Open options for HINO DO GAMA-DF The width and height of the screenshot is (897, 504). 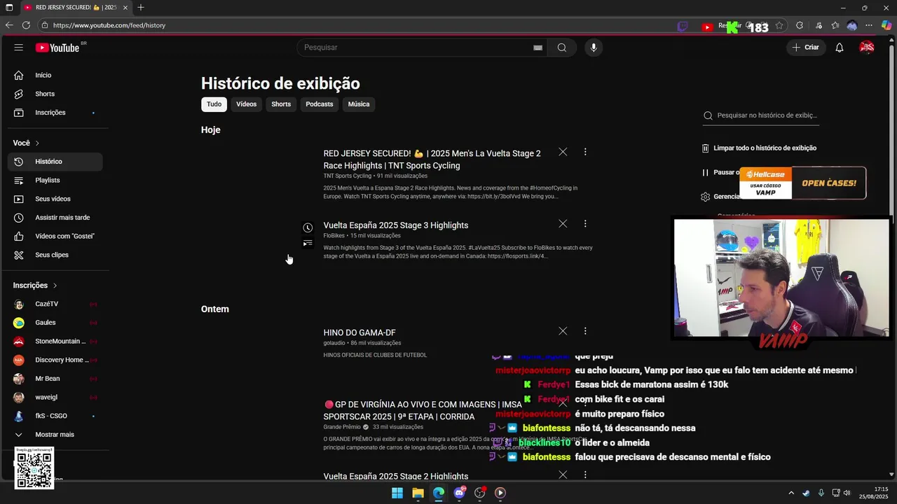tap(585, 331)
